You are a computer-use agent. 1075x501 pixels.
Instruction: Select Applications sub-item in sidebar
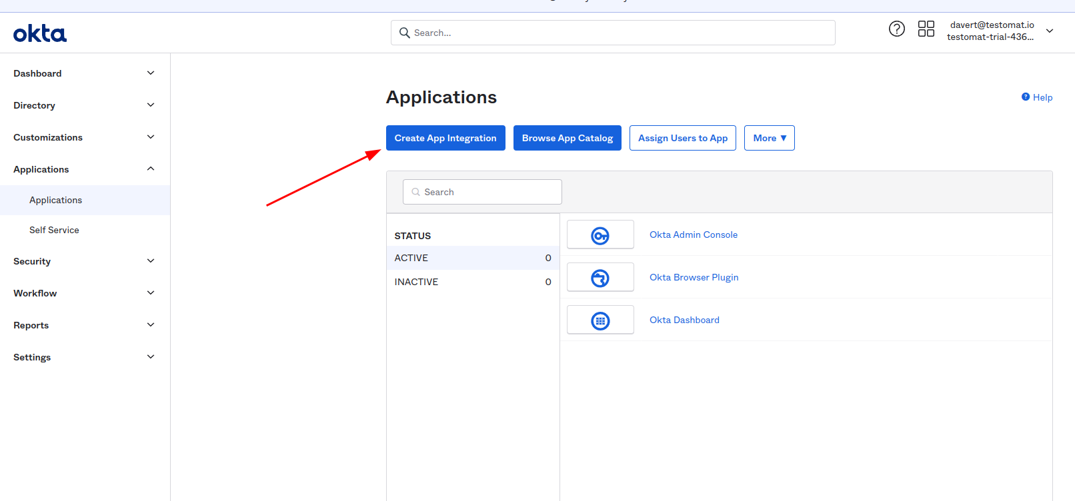coord(55,200)
